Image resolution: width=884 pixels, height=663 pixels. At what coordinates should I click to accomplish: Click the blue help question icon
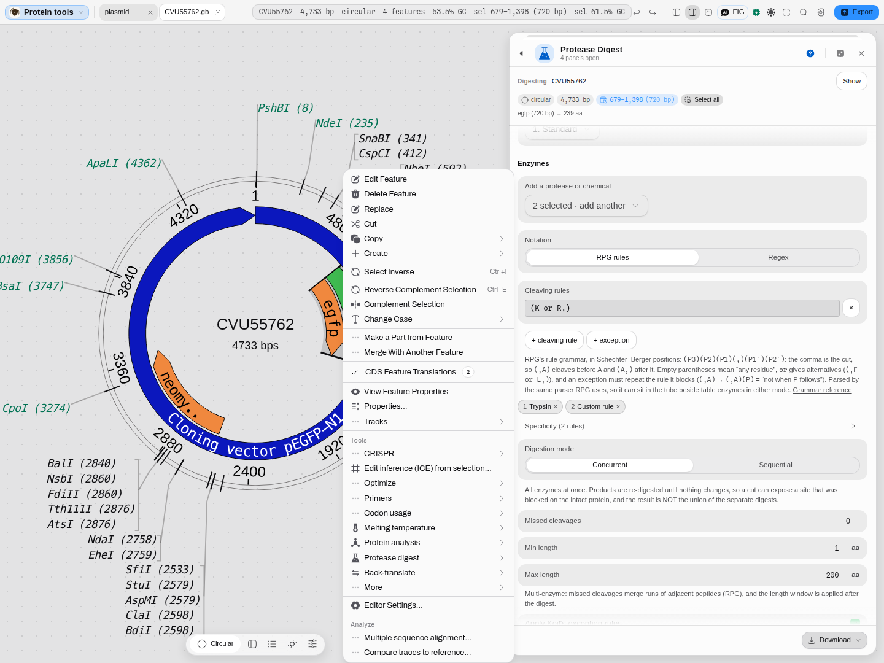[x=810, y=53]
